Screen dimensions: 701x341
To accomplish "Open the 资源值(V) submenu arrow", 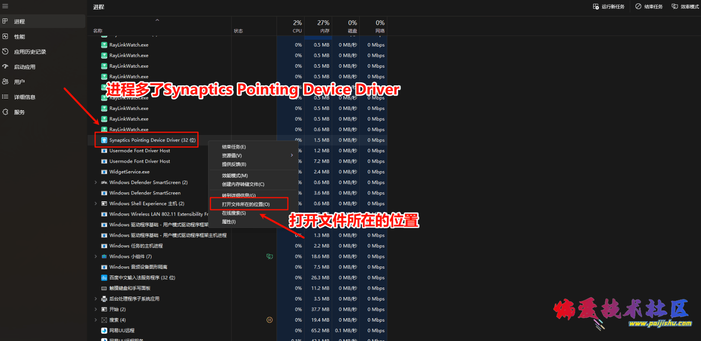I will coord(292,155).
